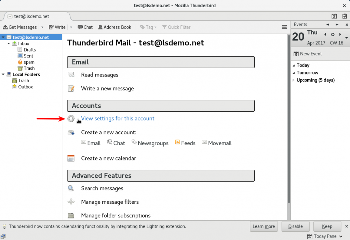Click the Keep button
This screenshot has width=350, height=240.
[327, 226]
